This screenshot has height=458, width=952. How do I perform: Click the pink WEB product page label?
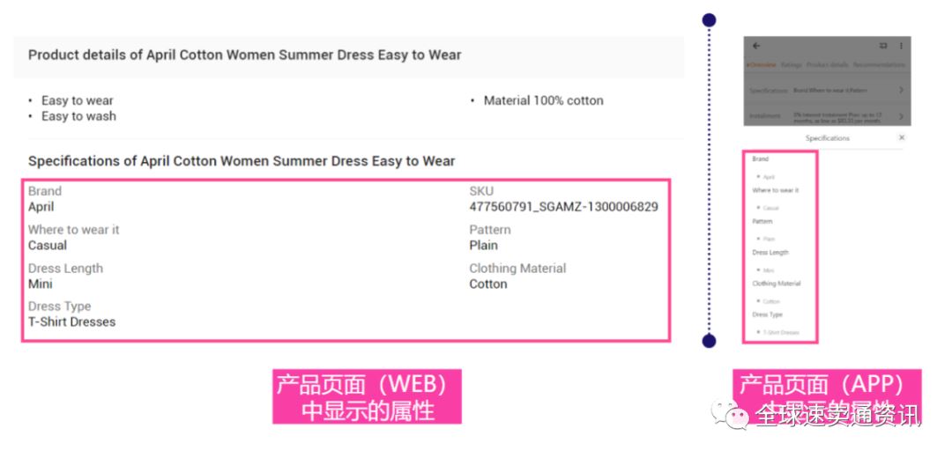(367, 396)
